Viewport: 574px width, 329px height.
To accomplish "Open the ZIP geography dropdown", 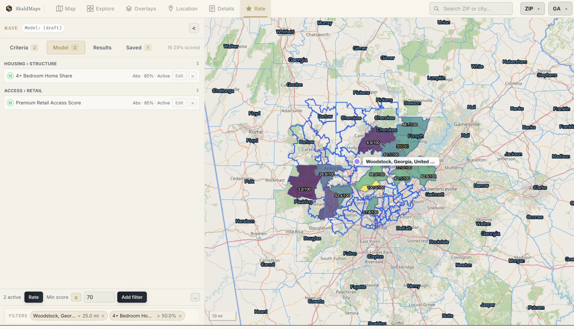I will point(532,9).
